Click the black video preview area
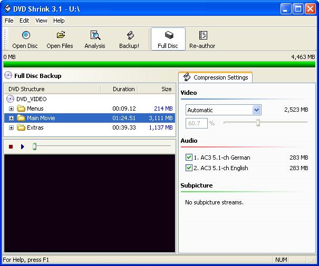This screenshot has height=266, width=319. click(90, 203)
